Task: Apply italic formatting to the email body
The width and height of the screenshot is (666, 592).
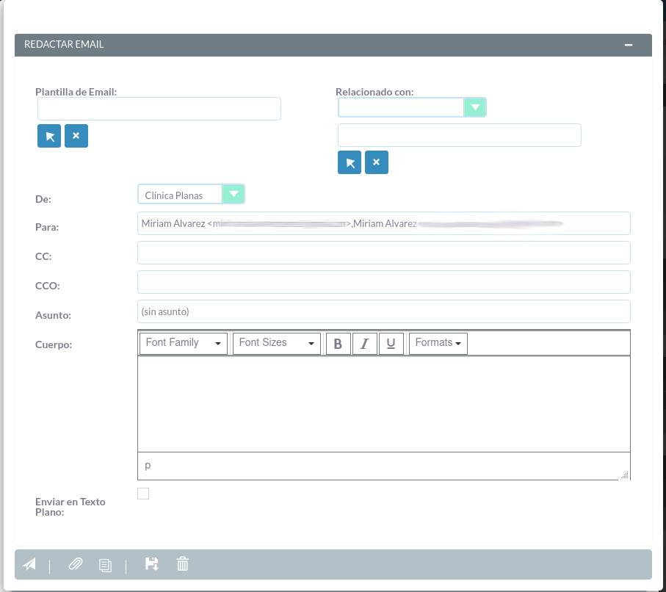Action: (x=365, y=343)
